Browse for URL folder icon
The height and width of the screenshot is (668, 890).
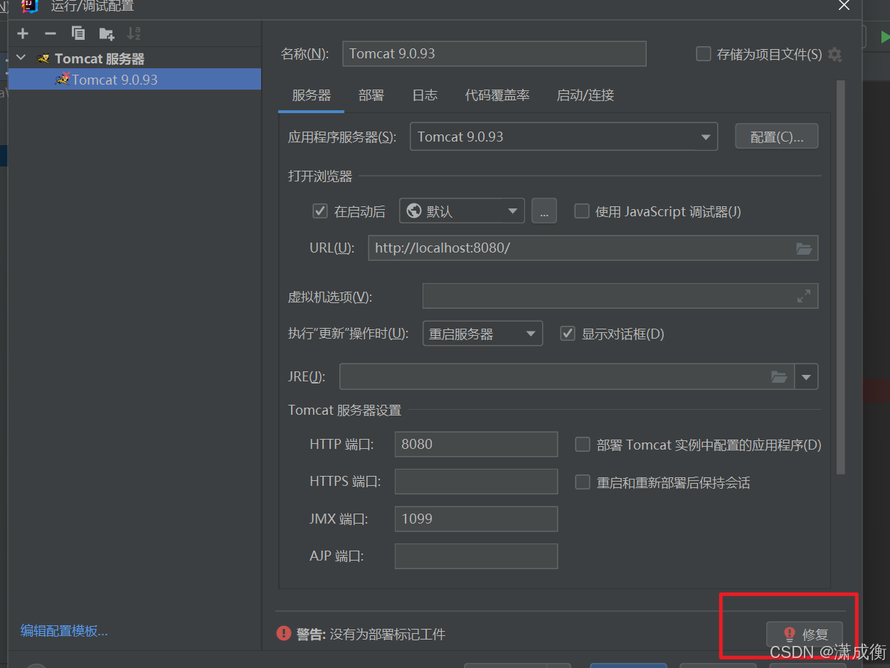coord(803,248)
